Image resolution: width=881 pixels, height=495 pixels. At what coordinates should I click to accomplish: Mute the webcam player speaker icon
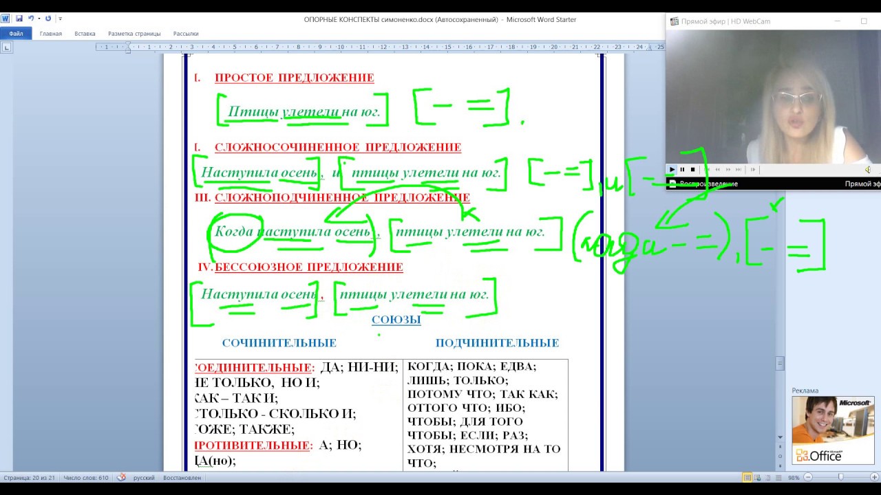coord(867,170)
